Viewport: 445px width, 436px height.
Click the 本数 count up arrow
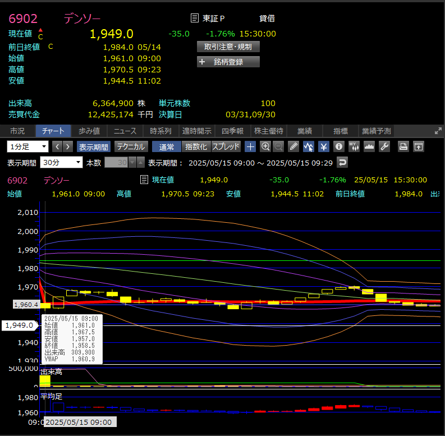click(140, 163)
